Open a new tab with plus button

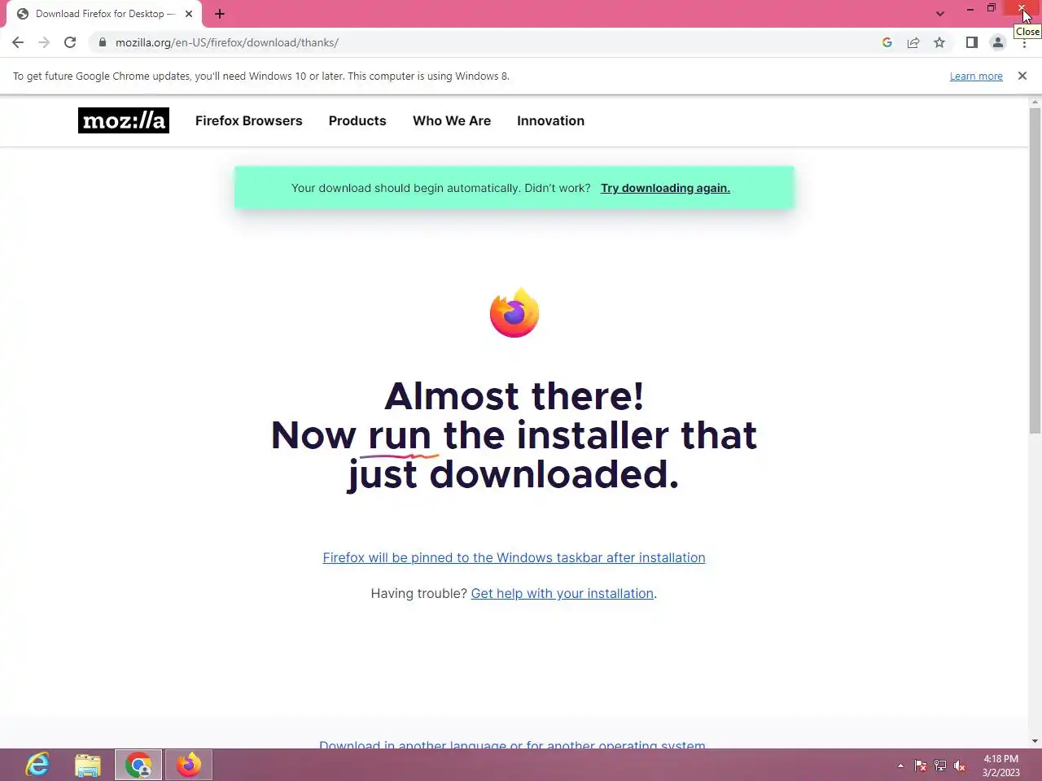220,14
